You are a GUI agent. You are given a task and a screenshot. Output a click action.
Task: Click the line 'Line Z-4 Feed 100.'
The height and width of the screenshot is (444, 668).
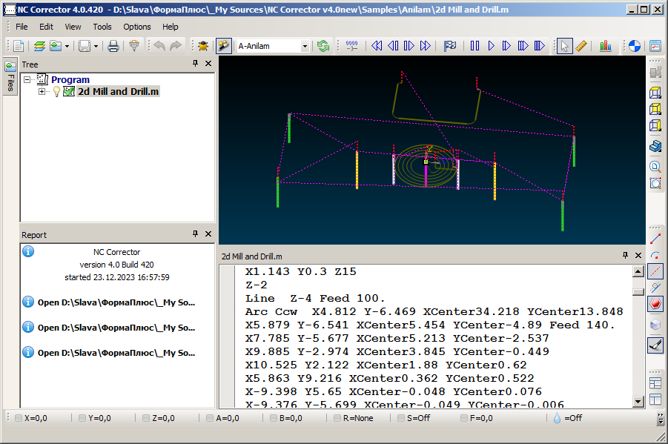[315, 298]
